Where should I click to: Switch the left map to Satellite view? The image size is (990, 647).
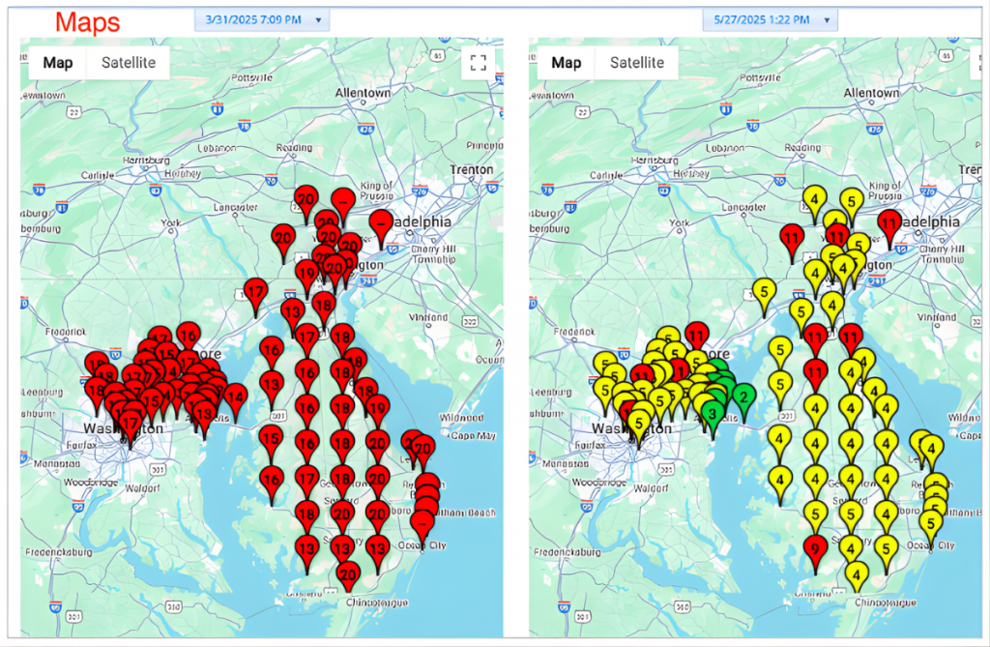point(129,62)
